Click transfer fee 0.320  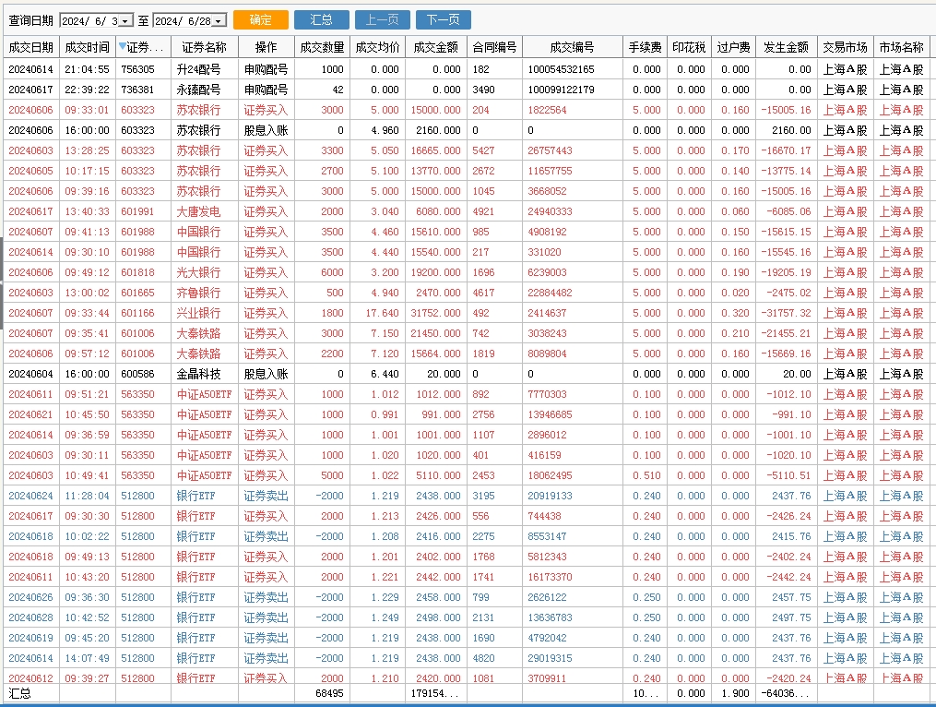(x=735, y=313)
